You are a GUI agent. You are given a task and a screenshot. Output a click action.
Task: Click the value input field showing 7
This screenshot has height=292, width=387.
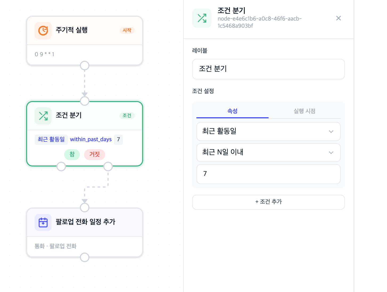268,174
